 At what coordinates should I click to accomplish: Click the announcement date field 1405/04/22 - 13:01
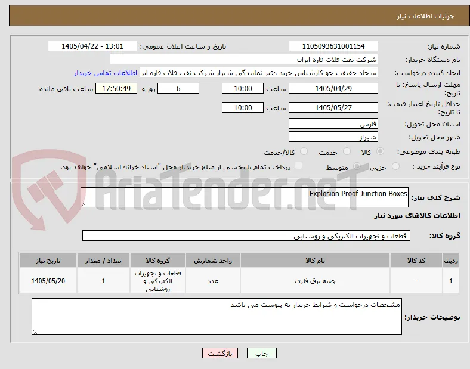point(92,46)
